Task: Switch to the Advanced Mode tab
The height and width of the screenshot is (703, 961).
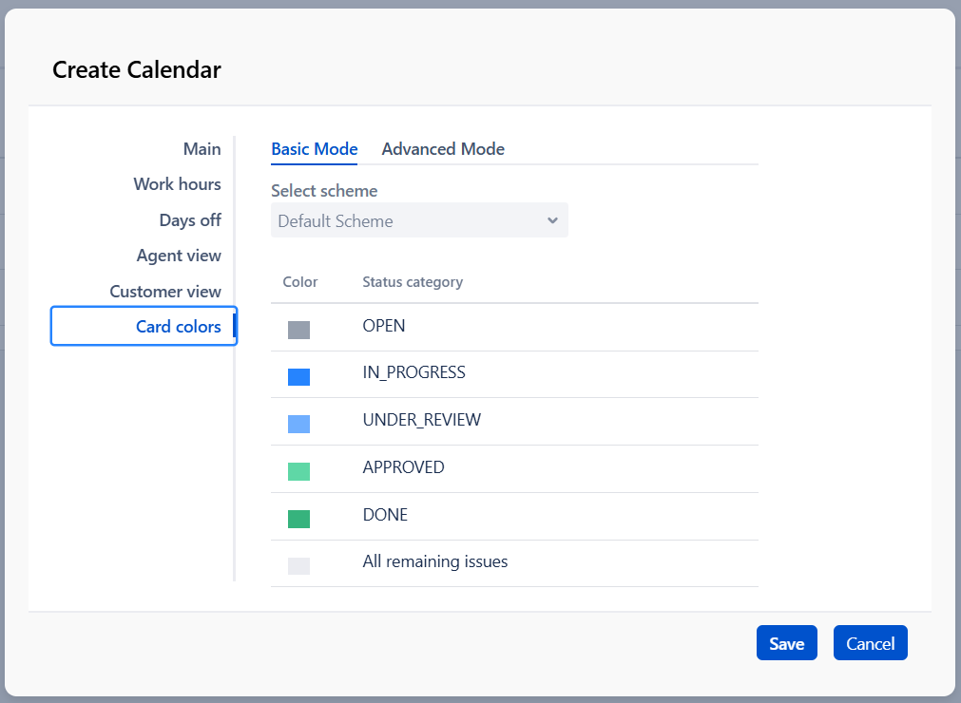Action: click(x=443, y=149)
